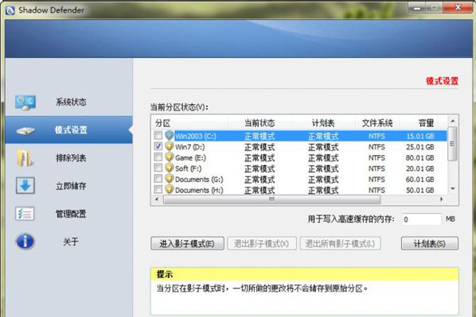Click the 排除列表 folder icon
This screenshot has width=476, height=317.
[x=25, y=157]
